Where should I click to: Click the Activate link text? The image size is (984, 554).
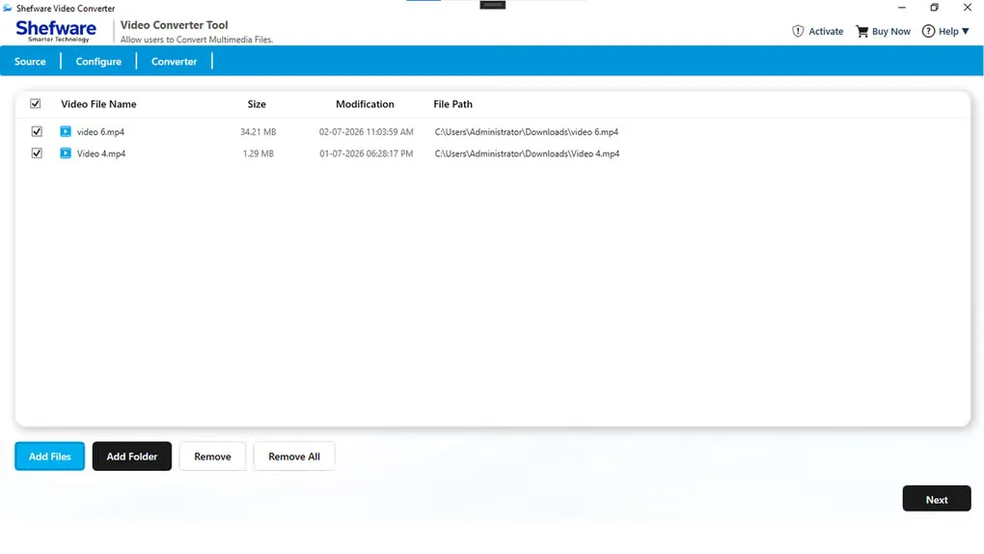click(x=826, y=32)
